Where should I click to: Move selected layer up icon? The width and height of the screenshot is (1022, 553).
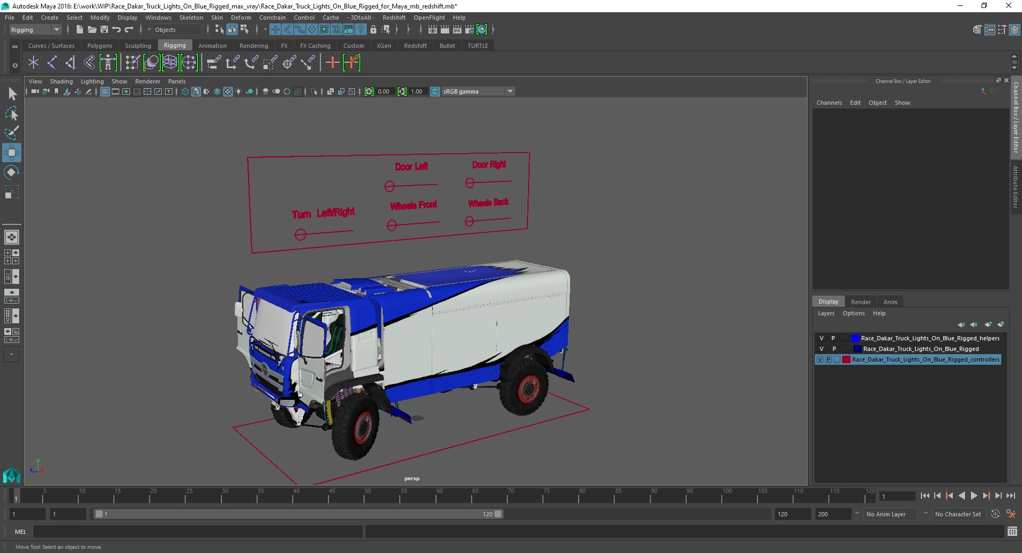click(961, 324)
